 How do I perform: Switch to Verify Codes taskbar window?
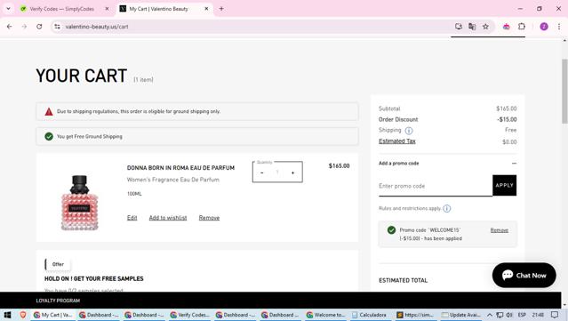[190, 315]
